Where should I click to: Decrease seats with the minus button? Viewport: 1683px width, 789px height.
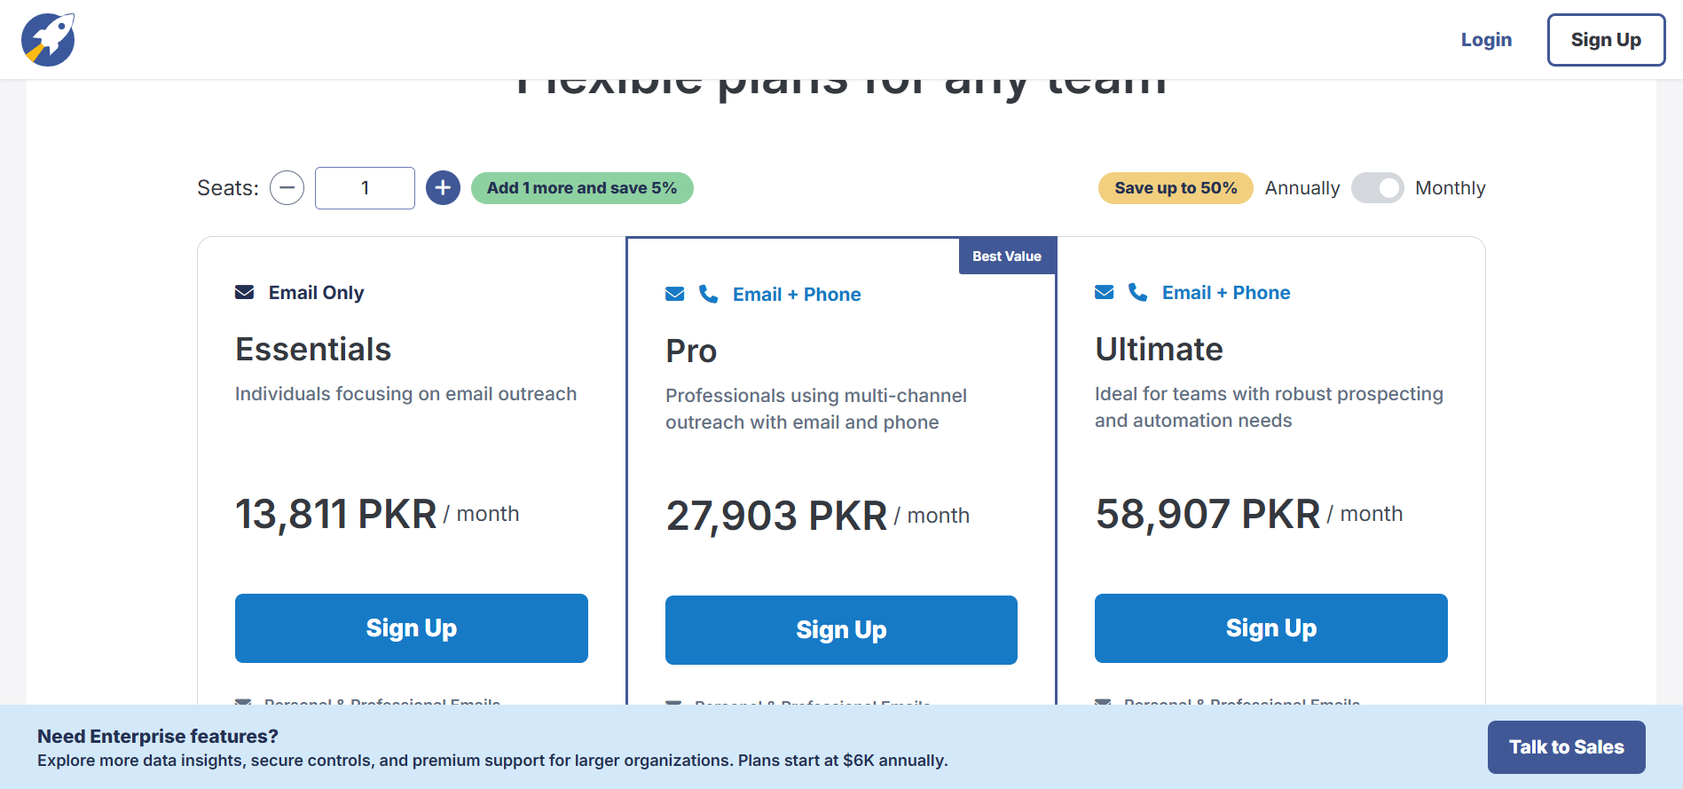pyautogui.click(x=287, y=188)
